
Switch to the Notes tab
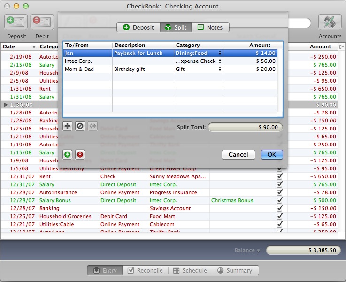coord(210,28)
